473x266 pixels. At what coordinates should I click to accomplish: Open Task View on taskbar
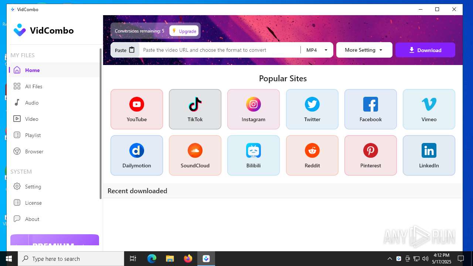133,259
